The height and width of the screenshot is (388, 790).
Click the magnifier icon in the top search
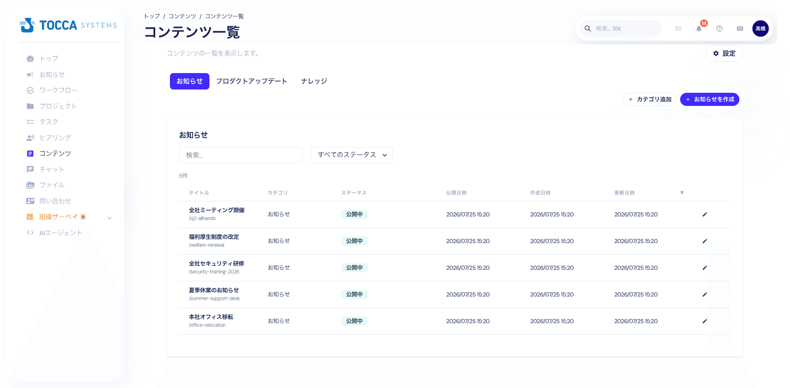click(588, 29)
